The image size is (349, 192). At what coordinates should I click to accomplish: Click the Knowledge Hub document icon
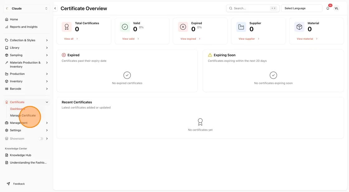point(7,155)
